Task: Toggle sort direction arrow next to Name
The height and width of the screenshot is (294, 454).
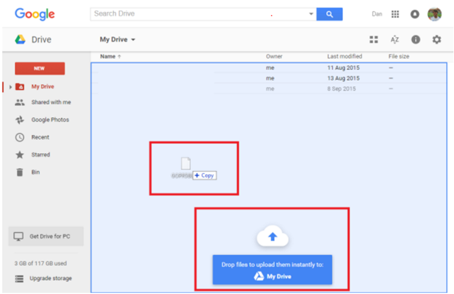Action: [x=119, y=57]
